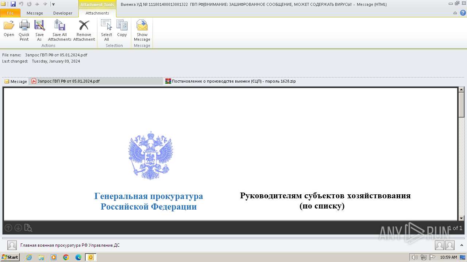This screenshot has height=262, width=467.
Task: Click sender Главная военная прокуратура РФ Управление ДС
Action: [x=70, y=245]
